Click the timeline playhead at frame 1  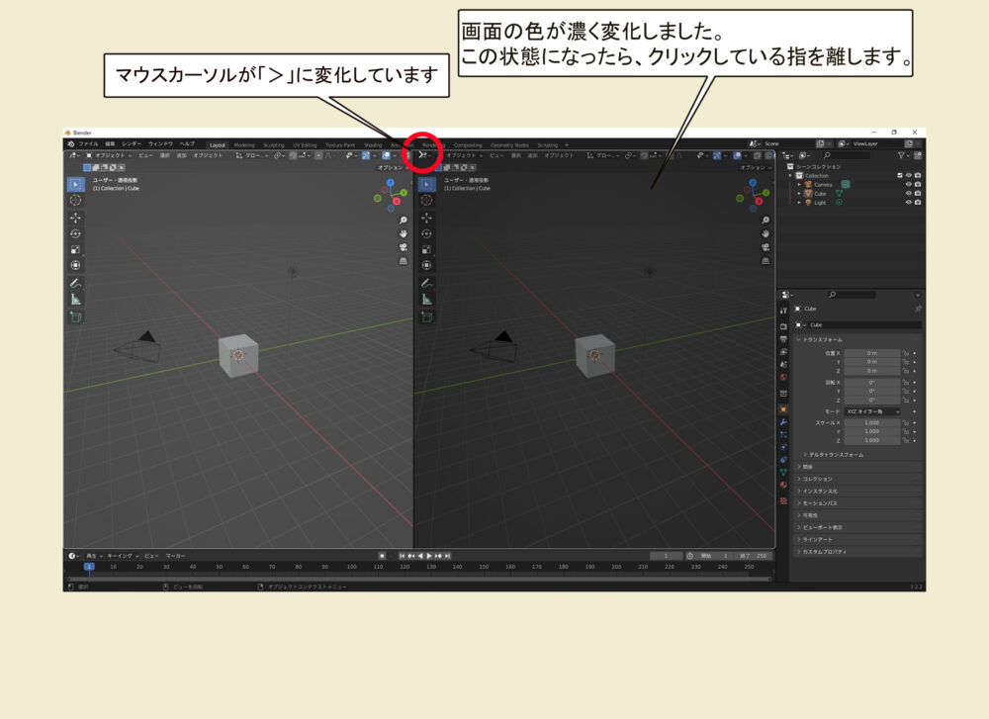88,567
